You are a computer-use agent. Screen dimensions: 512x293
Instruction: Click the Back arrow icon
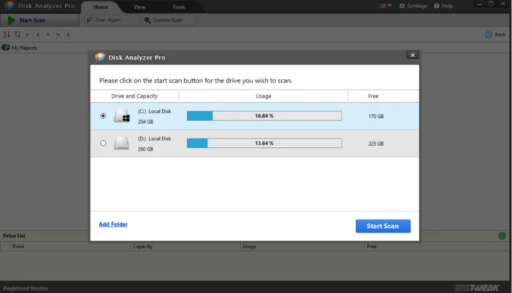(x=488, y=34)
